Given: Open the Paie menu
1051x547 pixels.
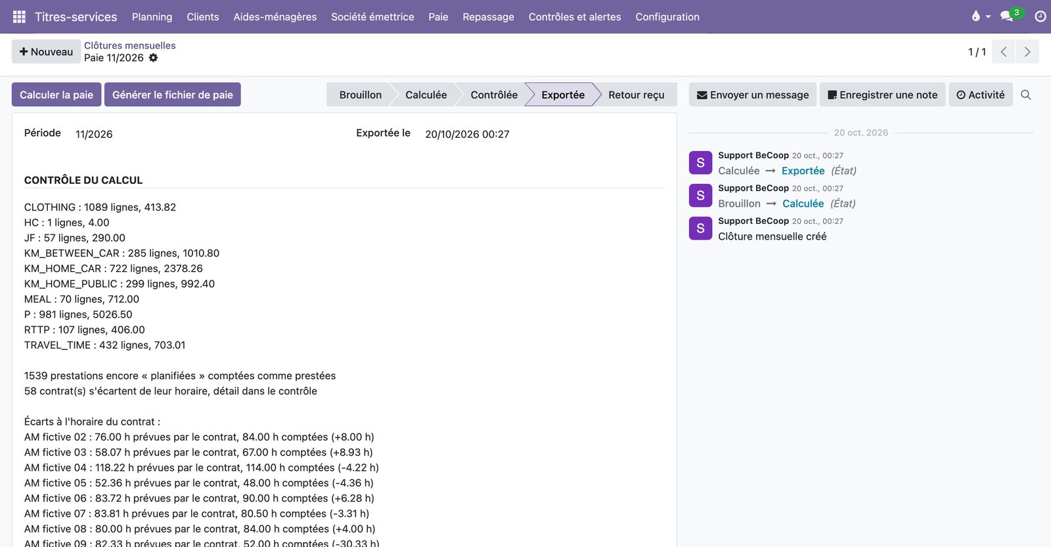Looking at the screenshot, I should 438,16.
